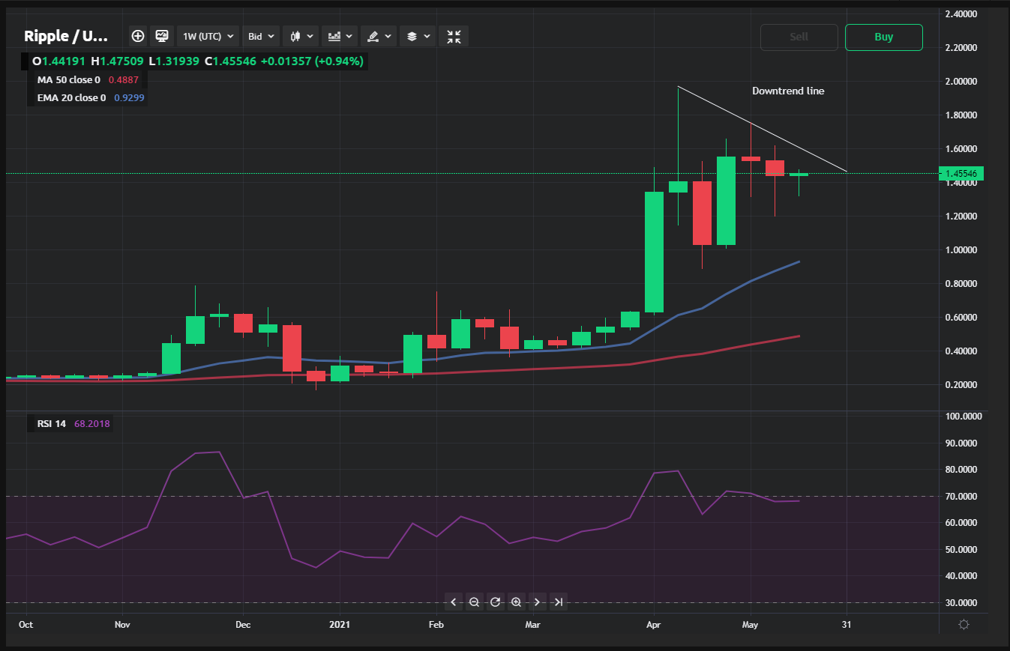Select the MA 50 close 0 indicator label
1010x651 pixels.
[x=68, y=79]
